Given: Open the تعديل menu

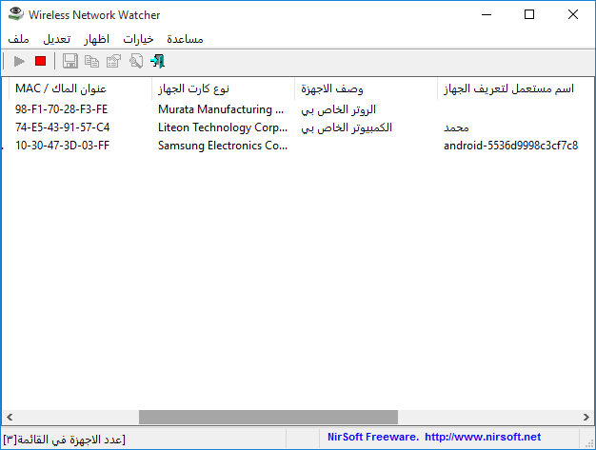Looking at the screenshot, I should click(x=56, y=39).
